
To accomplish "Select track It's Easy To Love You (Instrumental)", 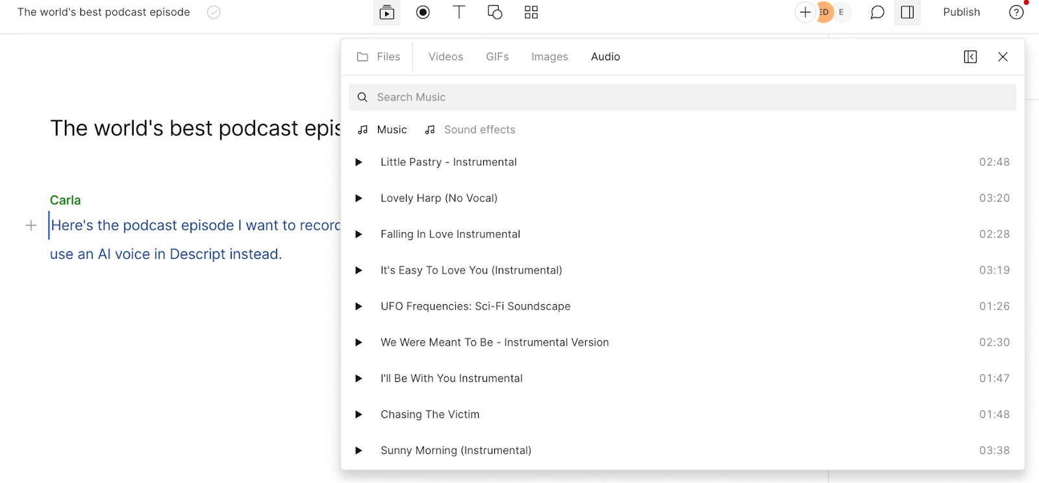I will (471, 270).
